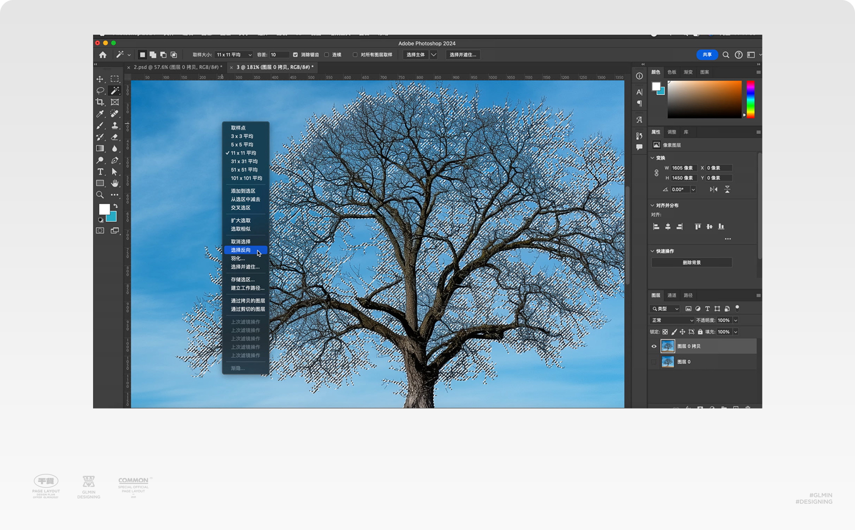Viewport: 855px width, 530px height.
Task: Select the Crop tool
Action: click(100, 102)
